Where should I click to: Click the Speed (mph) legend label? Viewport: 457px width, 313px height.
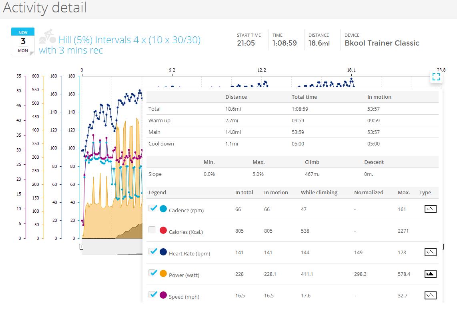pos(184,297)
